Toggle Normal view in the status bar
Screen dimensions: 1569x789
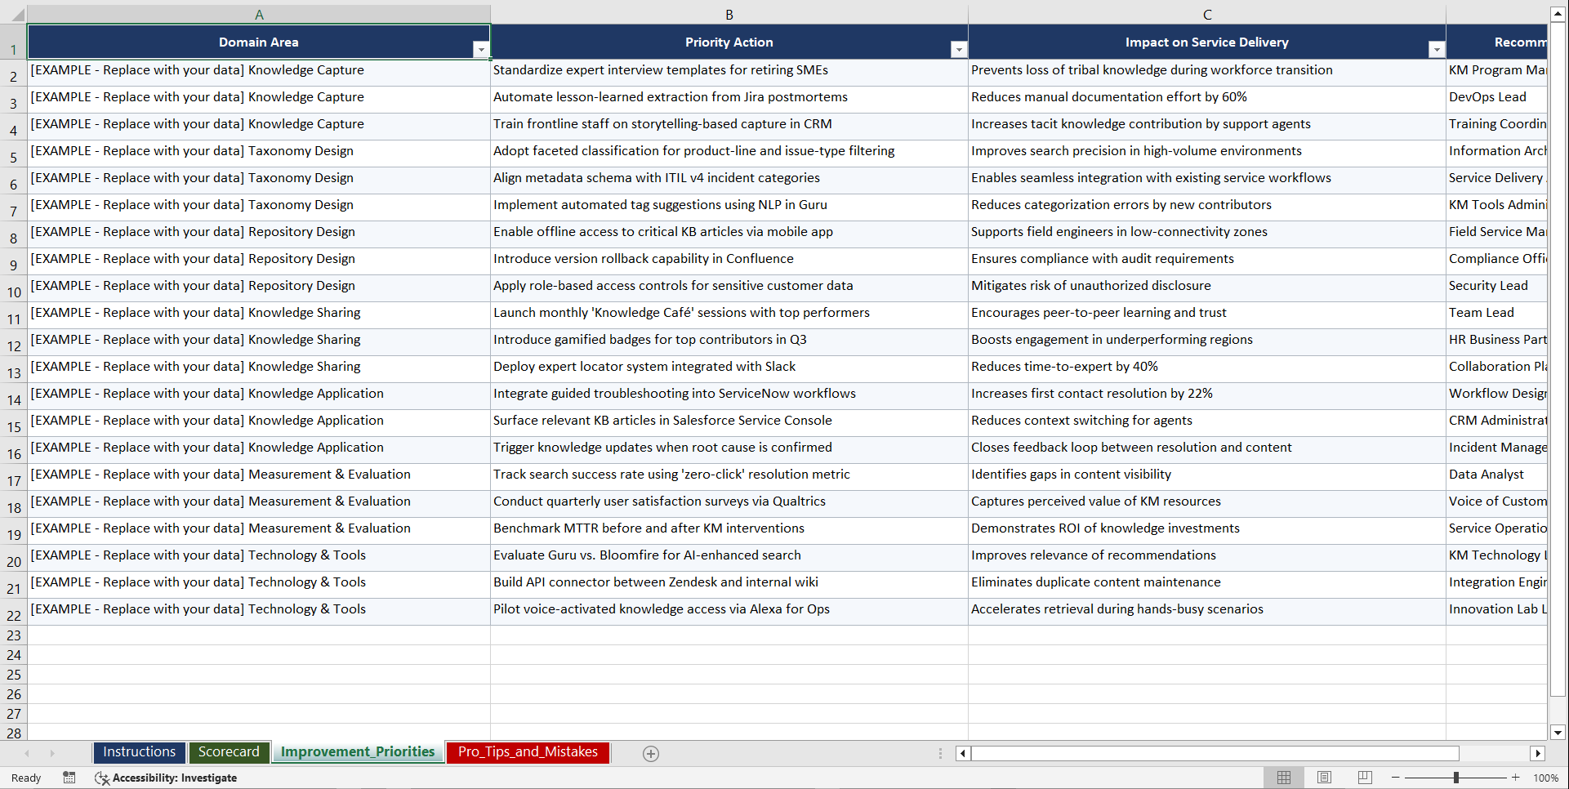point(1283,778)
